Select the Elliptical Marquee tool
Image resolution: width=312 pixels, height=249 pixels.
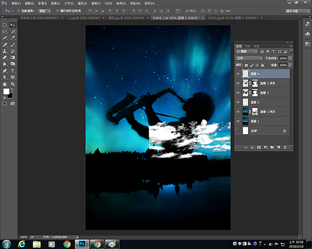click(5, 24)
